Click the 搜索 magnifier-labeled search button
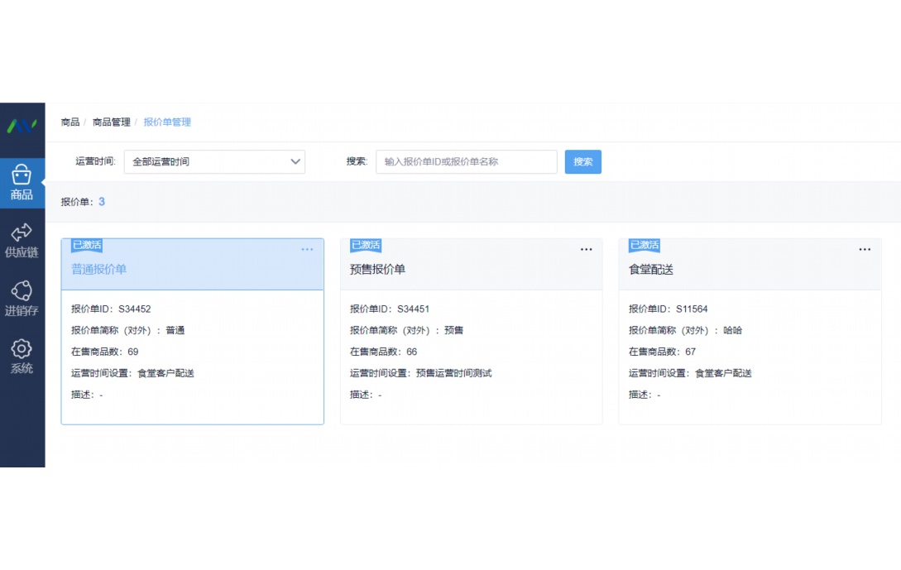Viewport: 901px width, 570px height. [582, 161]
